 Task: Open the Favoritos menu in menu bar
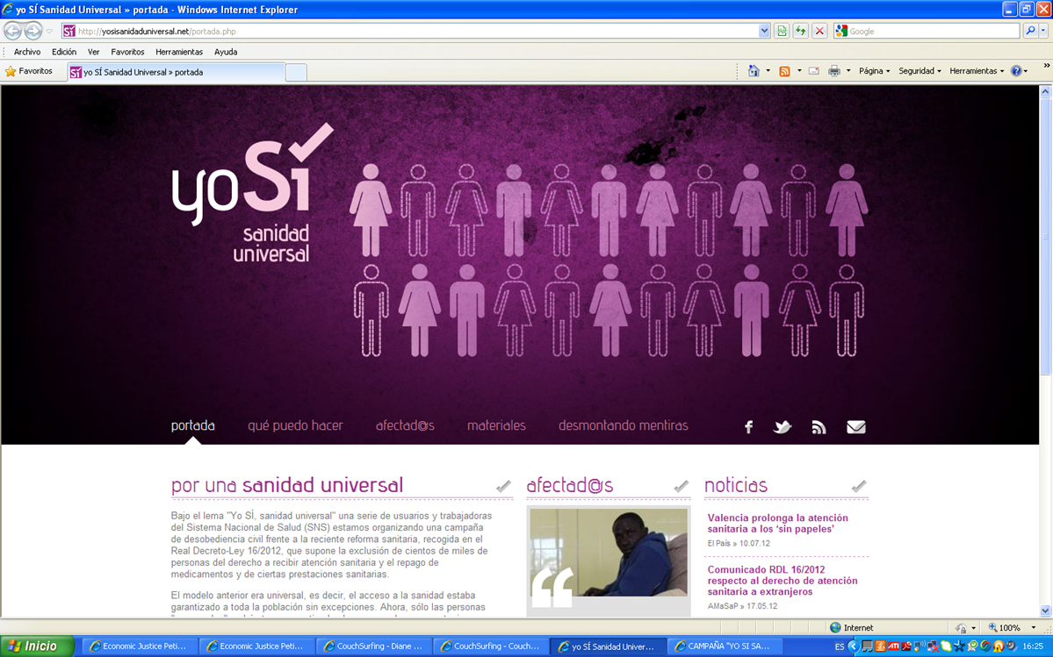127,52
